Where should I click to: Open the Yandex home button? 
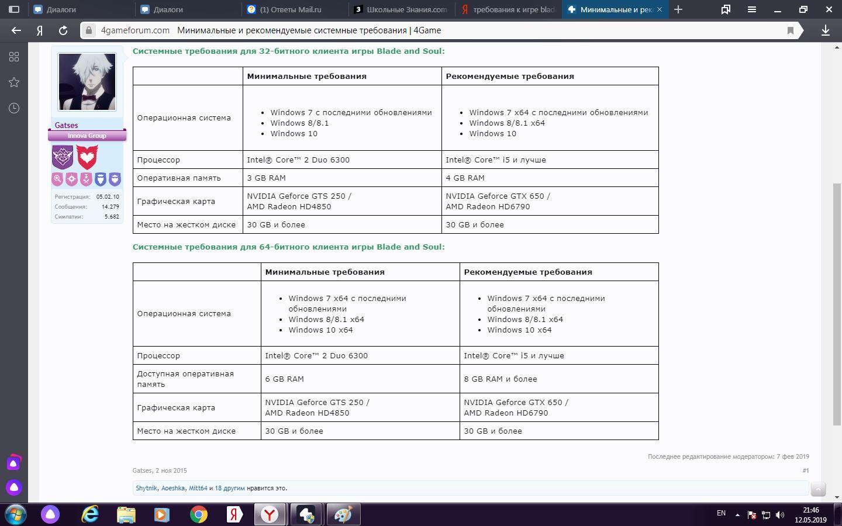(x=40, y=30)
